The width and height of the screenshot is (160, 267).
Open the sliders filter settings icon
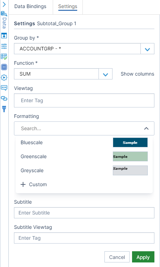click(x=4, y=46)
